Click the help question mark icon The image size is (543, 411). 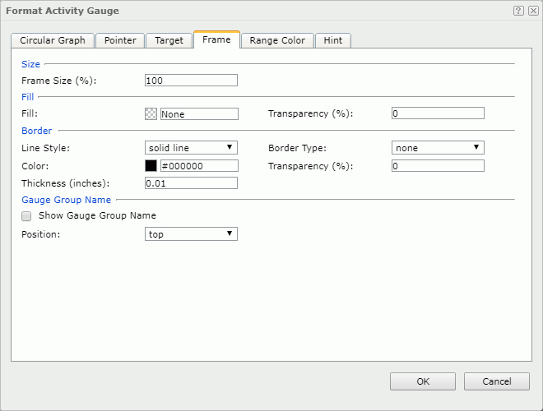pos(518,11)
